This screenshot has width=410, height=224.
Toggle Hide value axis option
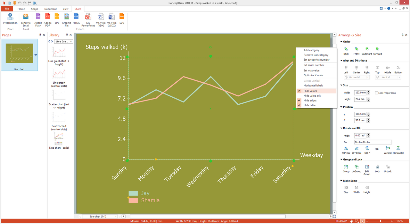tap(316, 96)
